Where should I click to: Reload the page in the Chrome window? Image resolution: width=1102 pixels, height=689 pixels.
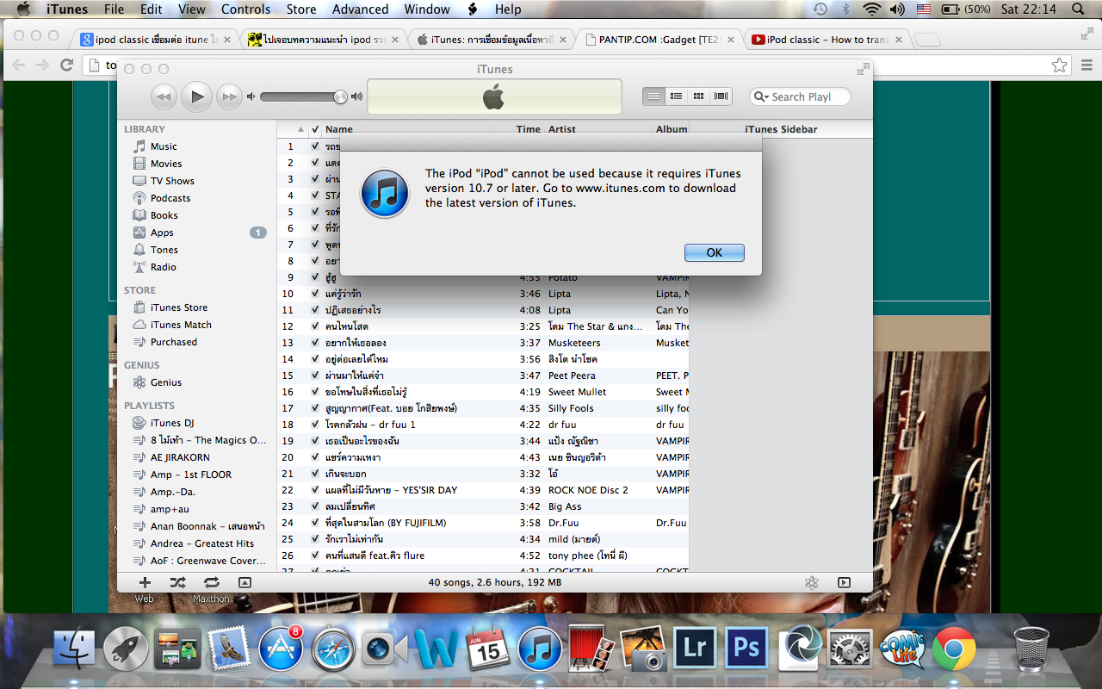click(x=66, y=65)
